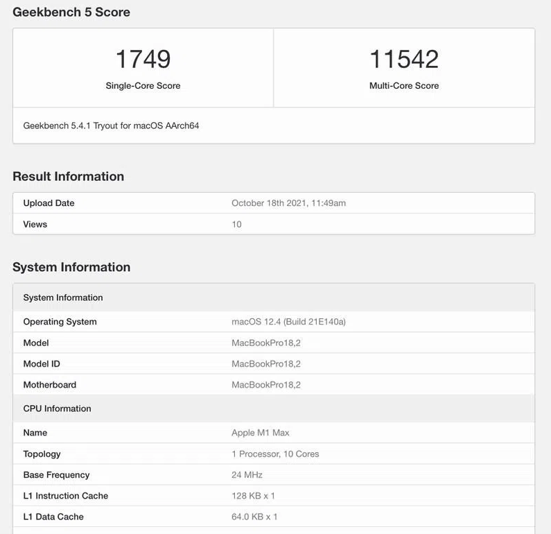The image size is (551, 534).
Task: Click the upload date October 18th 2021 value
Action: [288, 203]
